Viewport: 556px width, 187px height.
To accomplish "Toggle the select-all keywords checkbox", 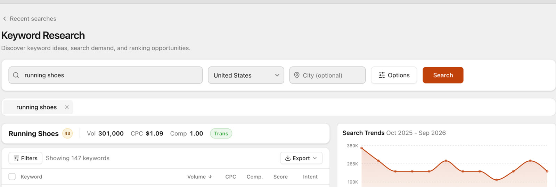I will pyautogui.click(x=12, y=177).
